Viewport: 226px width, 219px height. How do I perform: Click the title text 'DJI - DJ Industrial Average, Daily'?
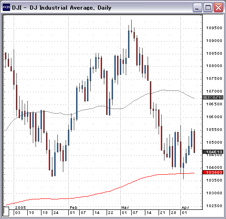[x=62, y=8]
